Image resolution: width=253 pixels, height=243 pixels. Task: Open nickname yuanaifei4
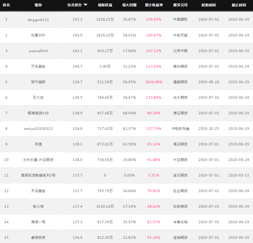[x=38, y=51]
